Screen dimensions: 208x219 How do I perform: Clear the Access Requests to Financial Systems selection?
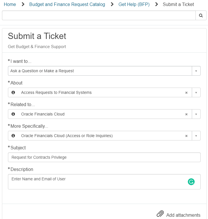coord(186,93)
